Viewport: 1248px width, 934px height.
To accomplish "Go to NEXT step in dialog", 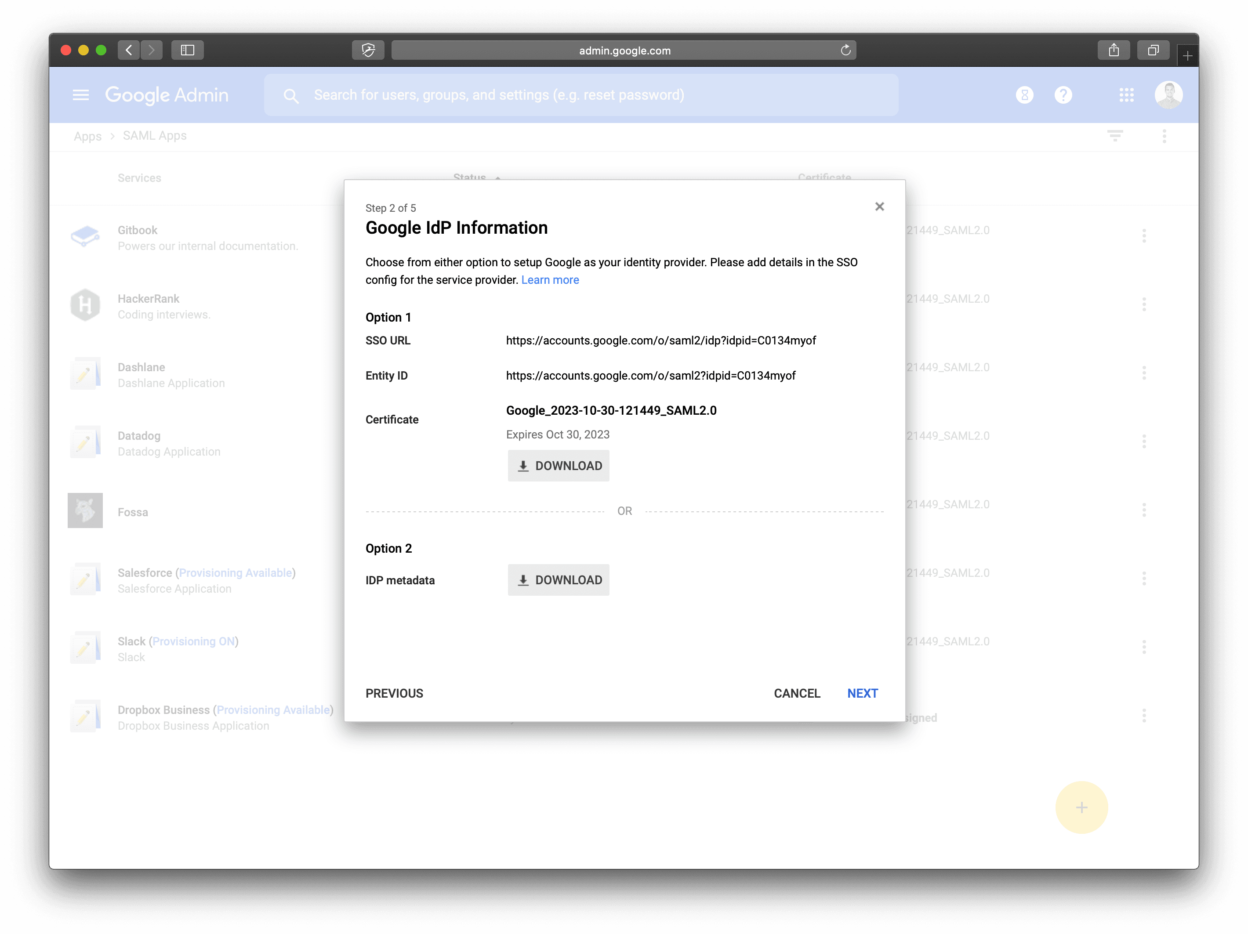I will 862,693.
